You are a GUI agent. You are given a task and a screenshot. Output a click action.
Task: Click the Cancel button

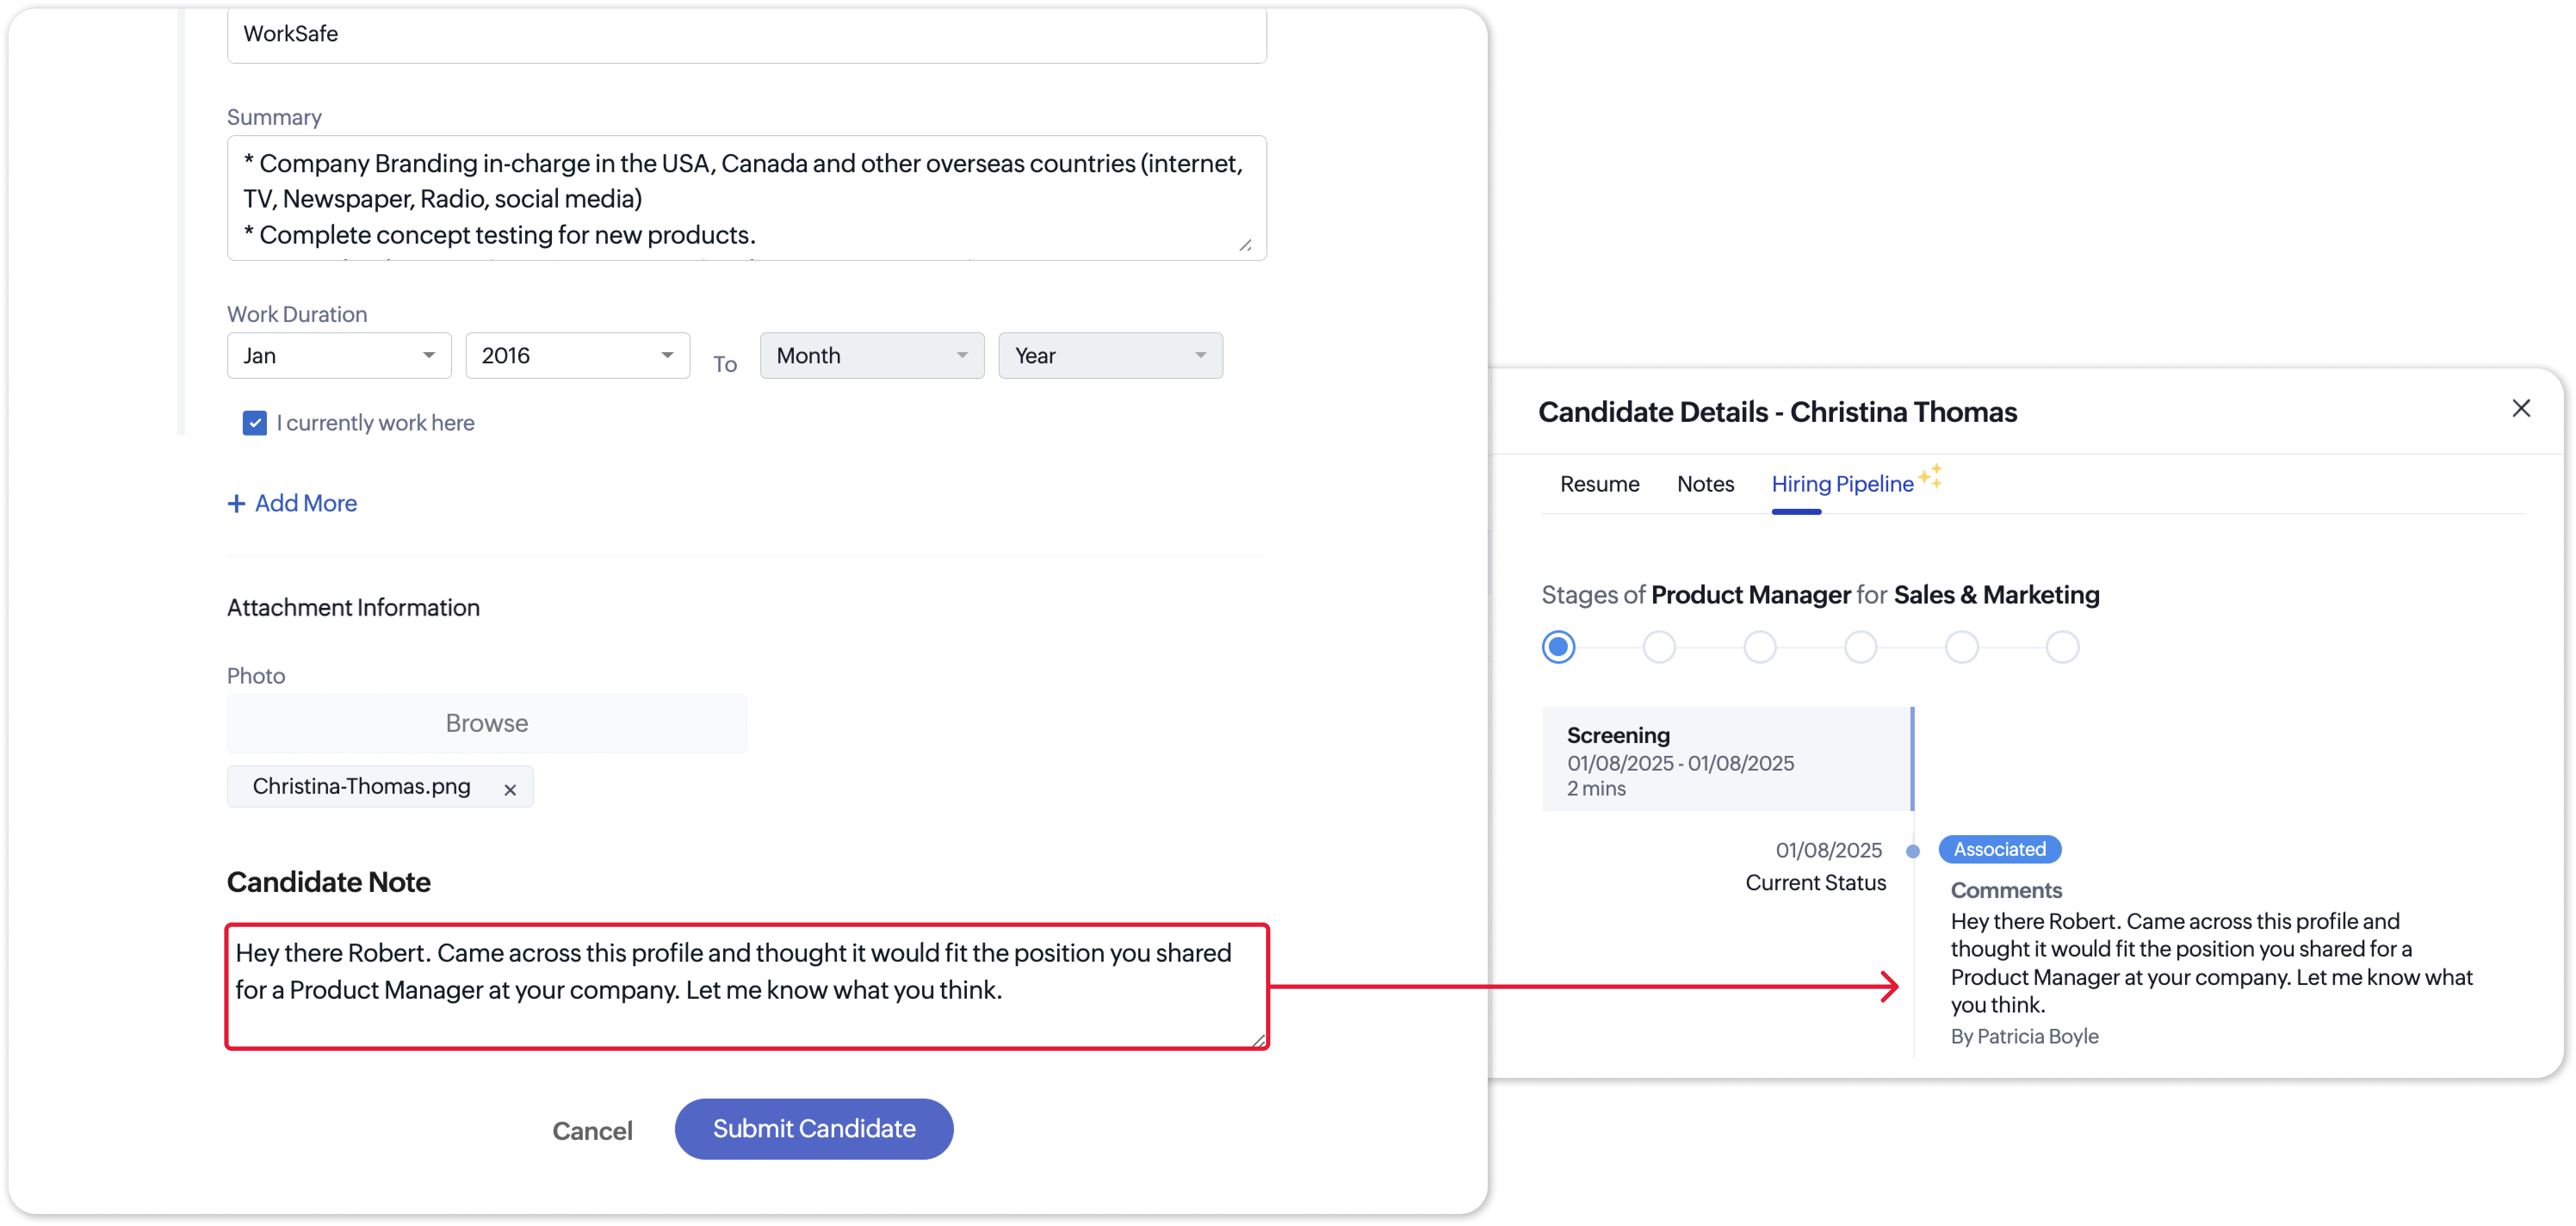pyautogui.click(x=592, y=1131)
